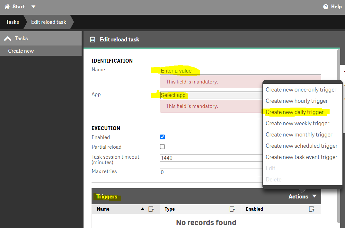This screenshot has height=228, width=345.
Task: Expand the Start menu dropdown arrow
Action: 33,6
